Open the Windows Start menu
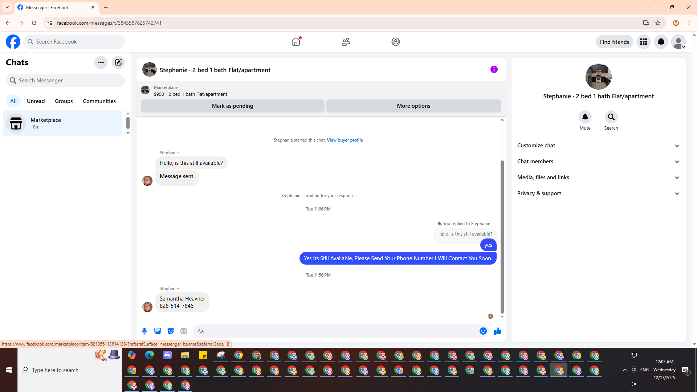The width and height of the screenshot is (697, 392). point(9,370)
